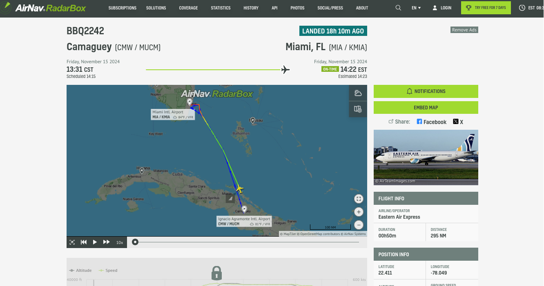Click the EST clock icon
The height and width of the screenshot is (286, 544).
tap(522, 8)
